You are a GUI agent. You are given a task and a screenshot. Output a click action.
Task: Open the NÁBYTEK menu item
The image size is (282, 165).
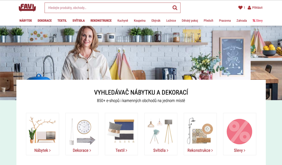pos(26,21)
